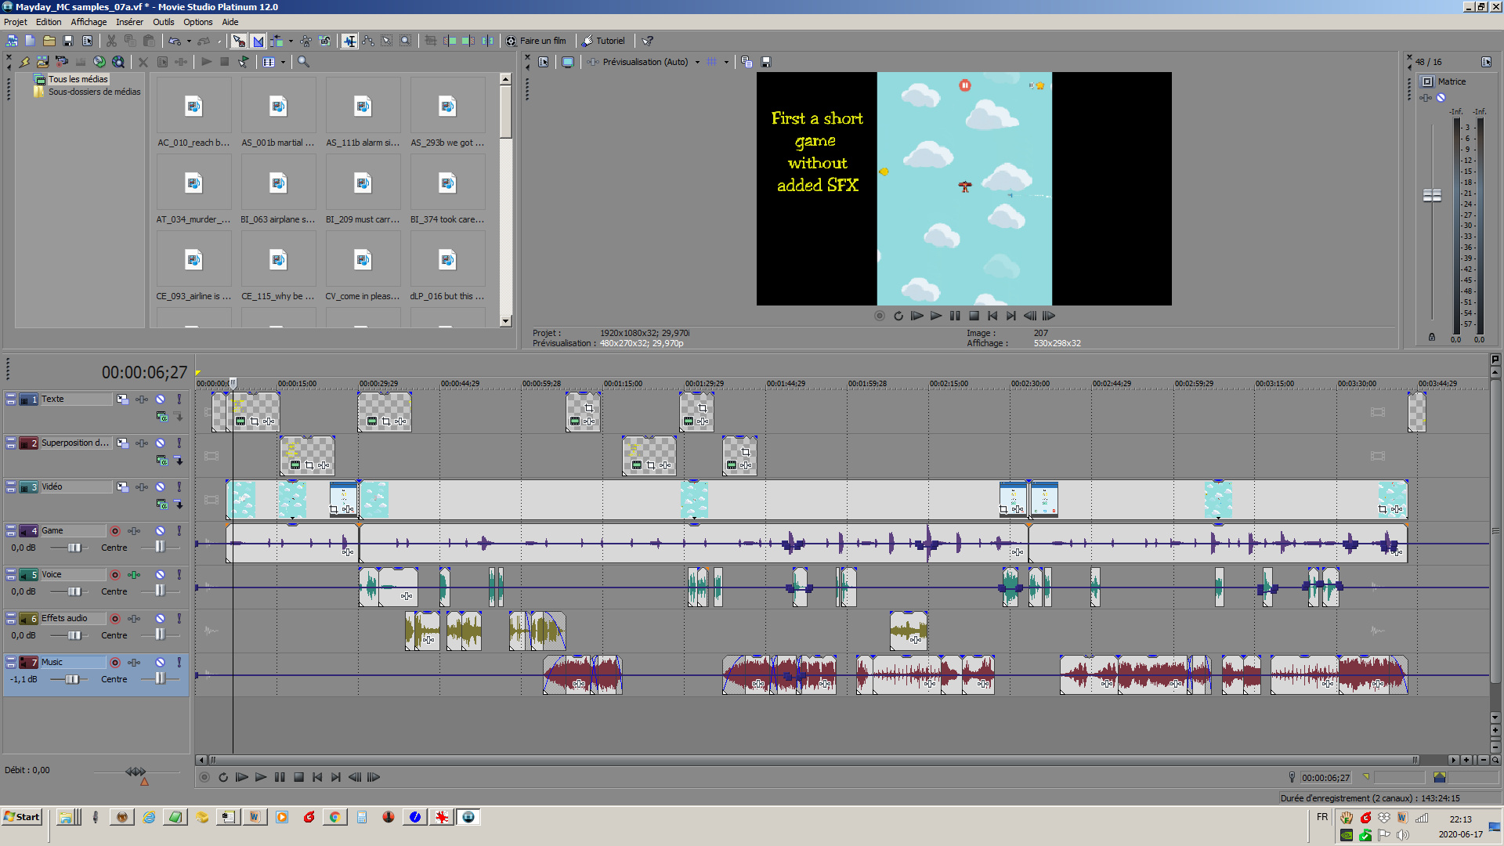Open the Edition menu
This screenshot has height=846, width=1504.
(49, 22)
